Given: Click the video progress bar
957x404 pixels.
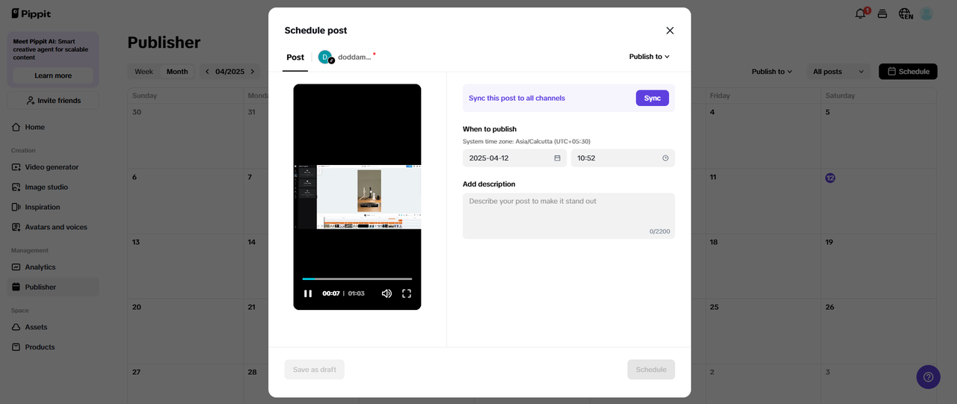Looking at the screenshot, I should pos(357,279).
